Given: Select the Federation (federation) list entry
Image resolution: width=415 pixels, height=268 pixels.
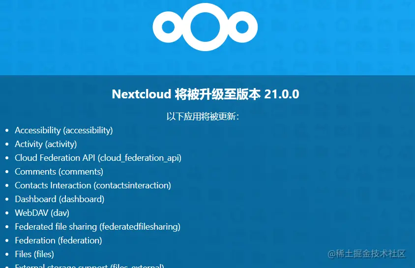Looking at the screenshot, I should 59,240.
